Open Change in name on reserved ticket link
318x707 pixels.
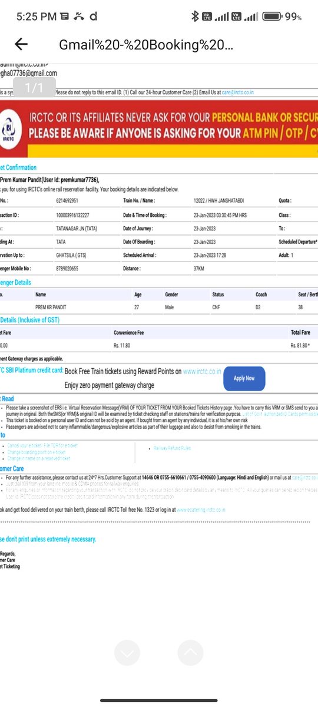point(38,458)
